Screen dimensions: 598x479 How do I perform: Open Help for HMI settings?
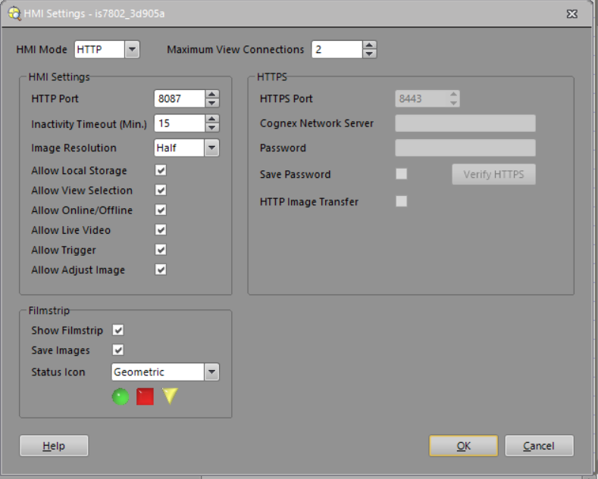tap(54, 446)
